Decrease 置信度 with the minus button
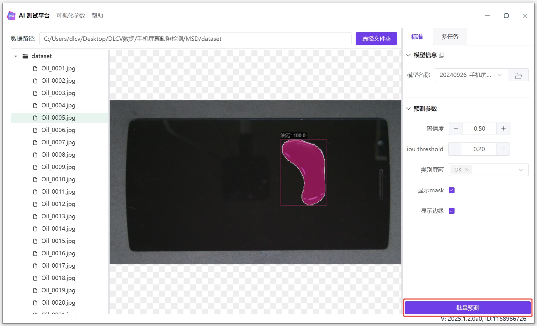The width and height of the screenshot is (537, 326). click(456, 128)
